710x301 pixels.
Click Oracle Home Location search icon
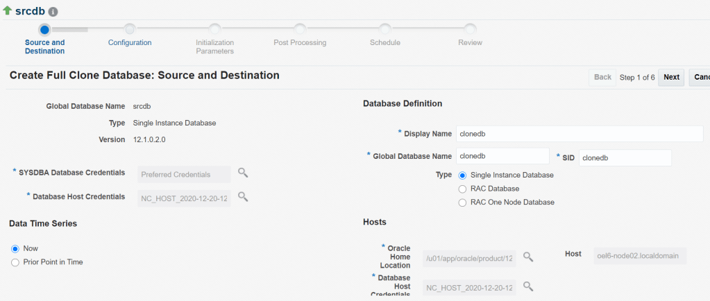click(528, 257)
